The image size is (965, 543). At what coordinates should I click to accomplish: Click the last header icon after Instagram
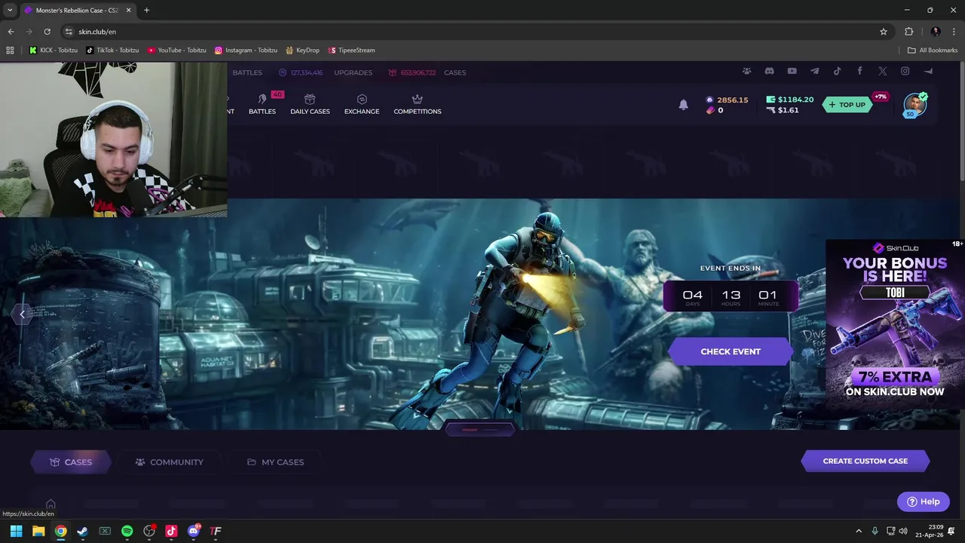tap(928, 71)
